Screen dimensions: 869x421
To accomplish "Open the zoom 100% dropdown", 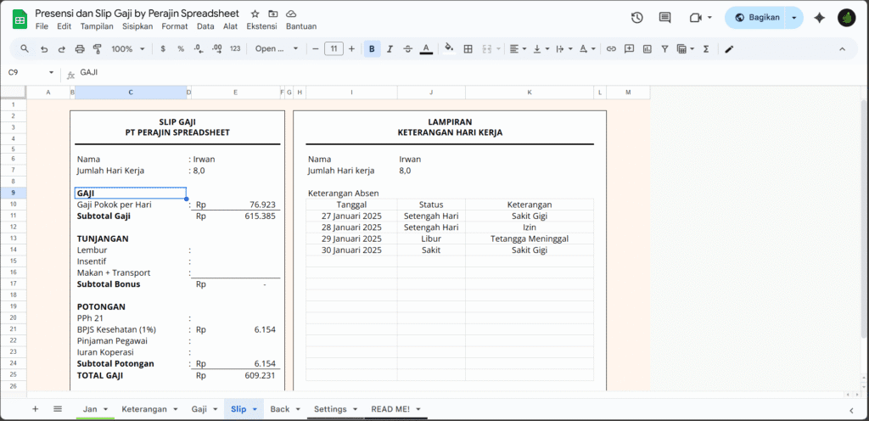I will (x=127, y=48).
